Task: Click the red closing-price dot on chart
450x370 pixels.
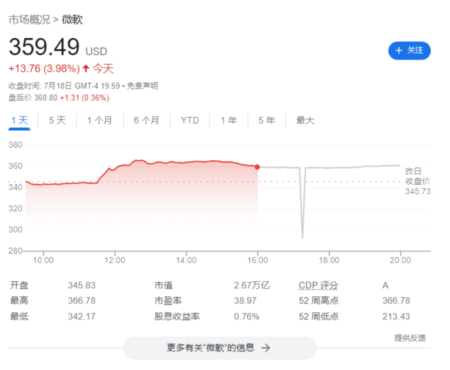Action: click(257, 167)
